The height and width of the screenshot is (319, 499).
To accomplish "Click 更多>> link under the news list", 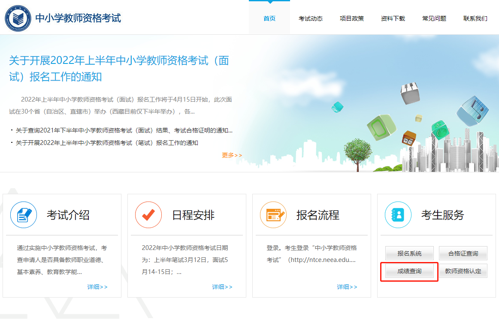I will point(232,155).
